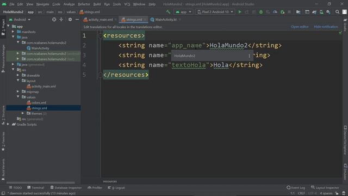Click the Search Everywhere magnifier icon

[x=337, y=12]
